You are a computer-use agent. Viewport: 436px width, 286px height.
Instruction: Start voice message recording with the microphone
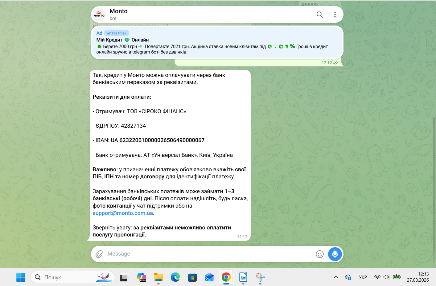(x=335, y=254)
